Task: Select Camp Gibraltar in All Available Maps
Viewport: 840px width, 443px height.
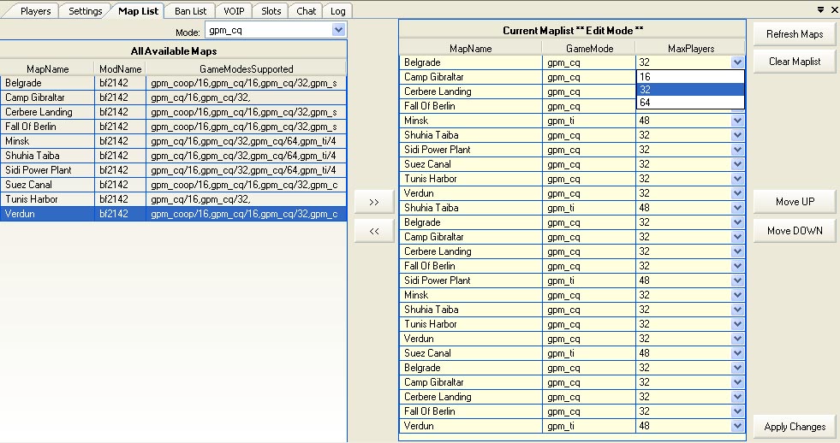Action: pyautogui.click(x=174, y=97)
